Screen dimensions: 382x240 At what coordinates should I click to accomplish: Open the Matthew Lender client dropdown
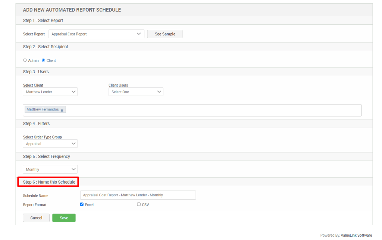[50, 91]
